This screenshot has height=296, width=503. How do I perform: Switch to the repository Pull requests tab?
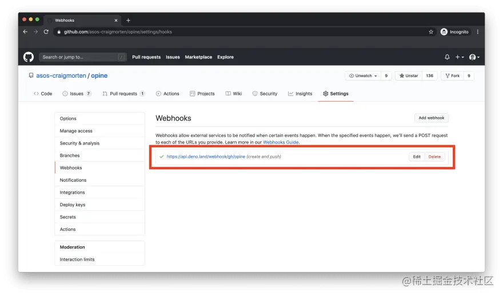(123, 94)
